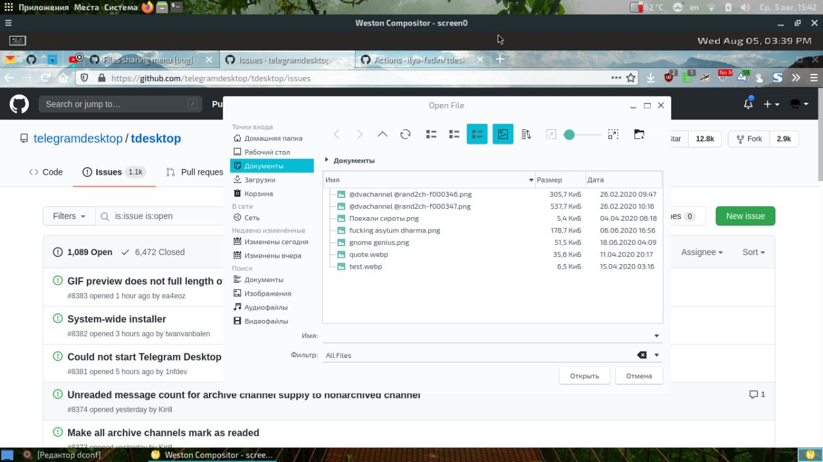Expand the Документы breadcrumb arrow
This screenshot has width=823, height=462.
pyautogui.click(x=327, y=160)
